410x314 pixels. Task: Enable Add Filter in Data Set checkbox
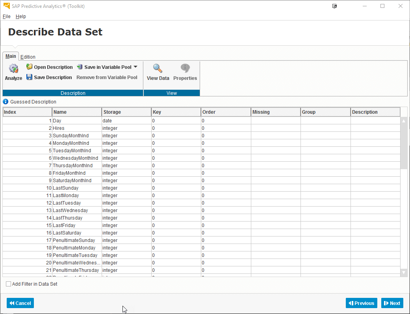point(8,284)
